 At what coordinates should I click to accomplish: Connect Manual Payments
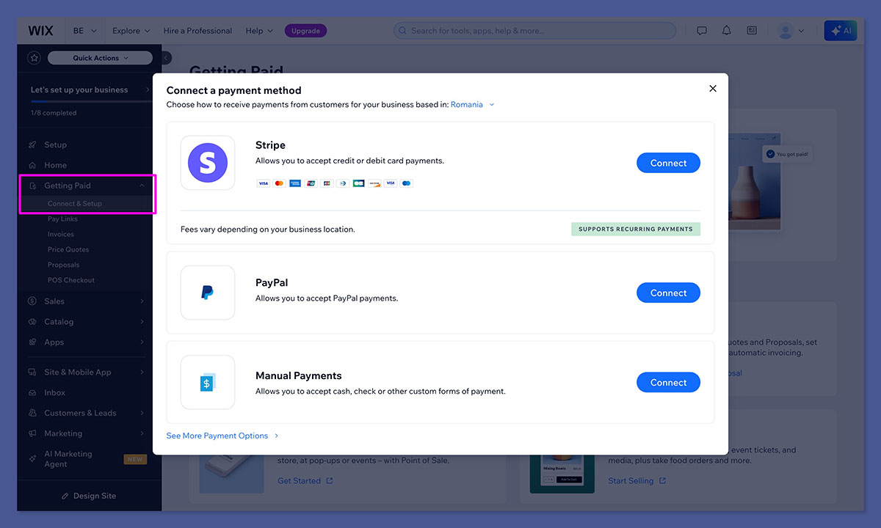[668, 383]
